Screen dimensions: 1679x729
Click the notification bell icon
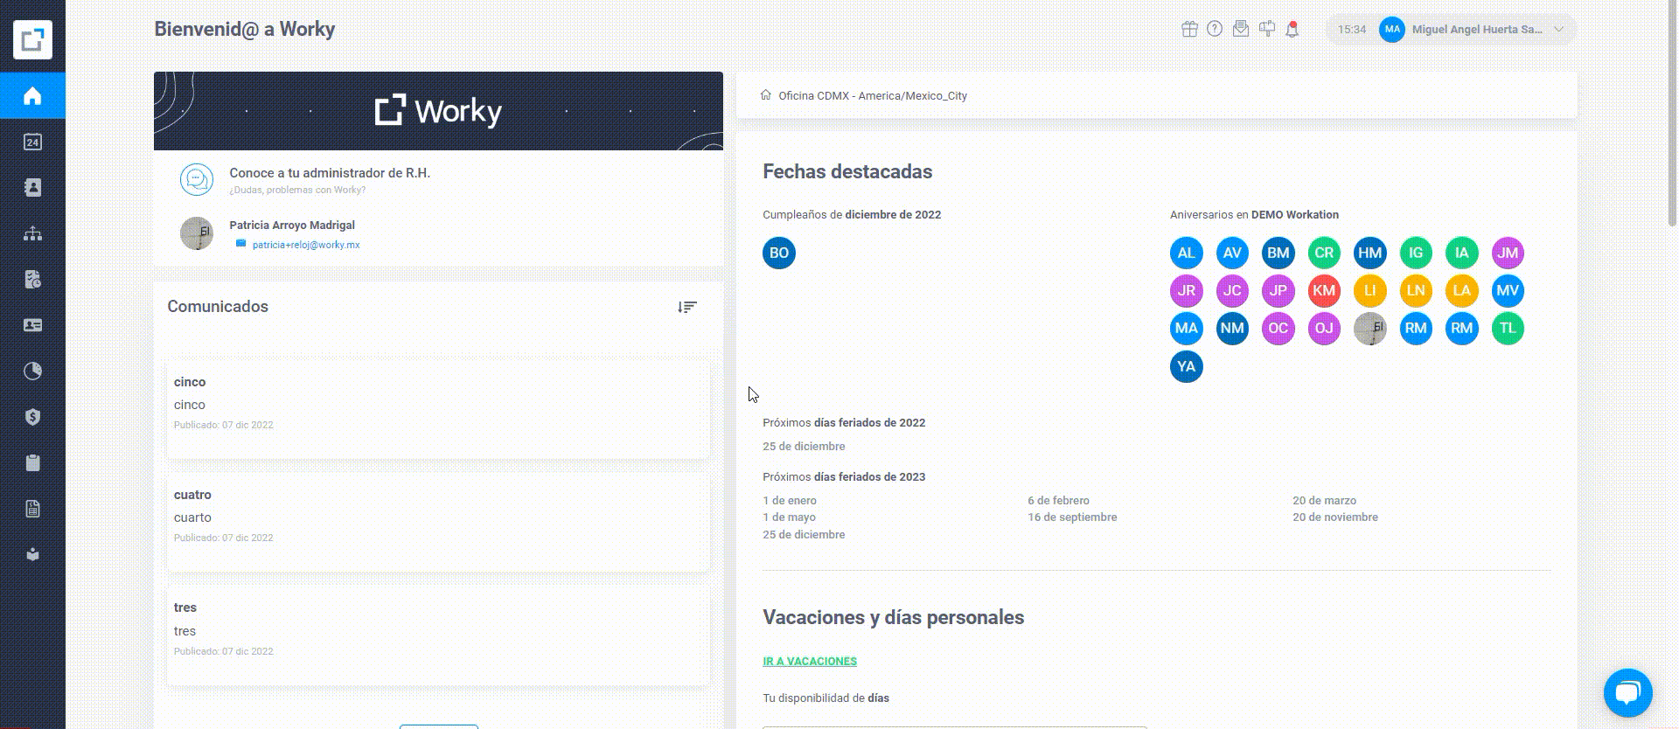pos(1292,29)
